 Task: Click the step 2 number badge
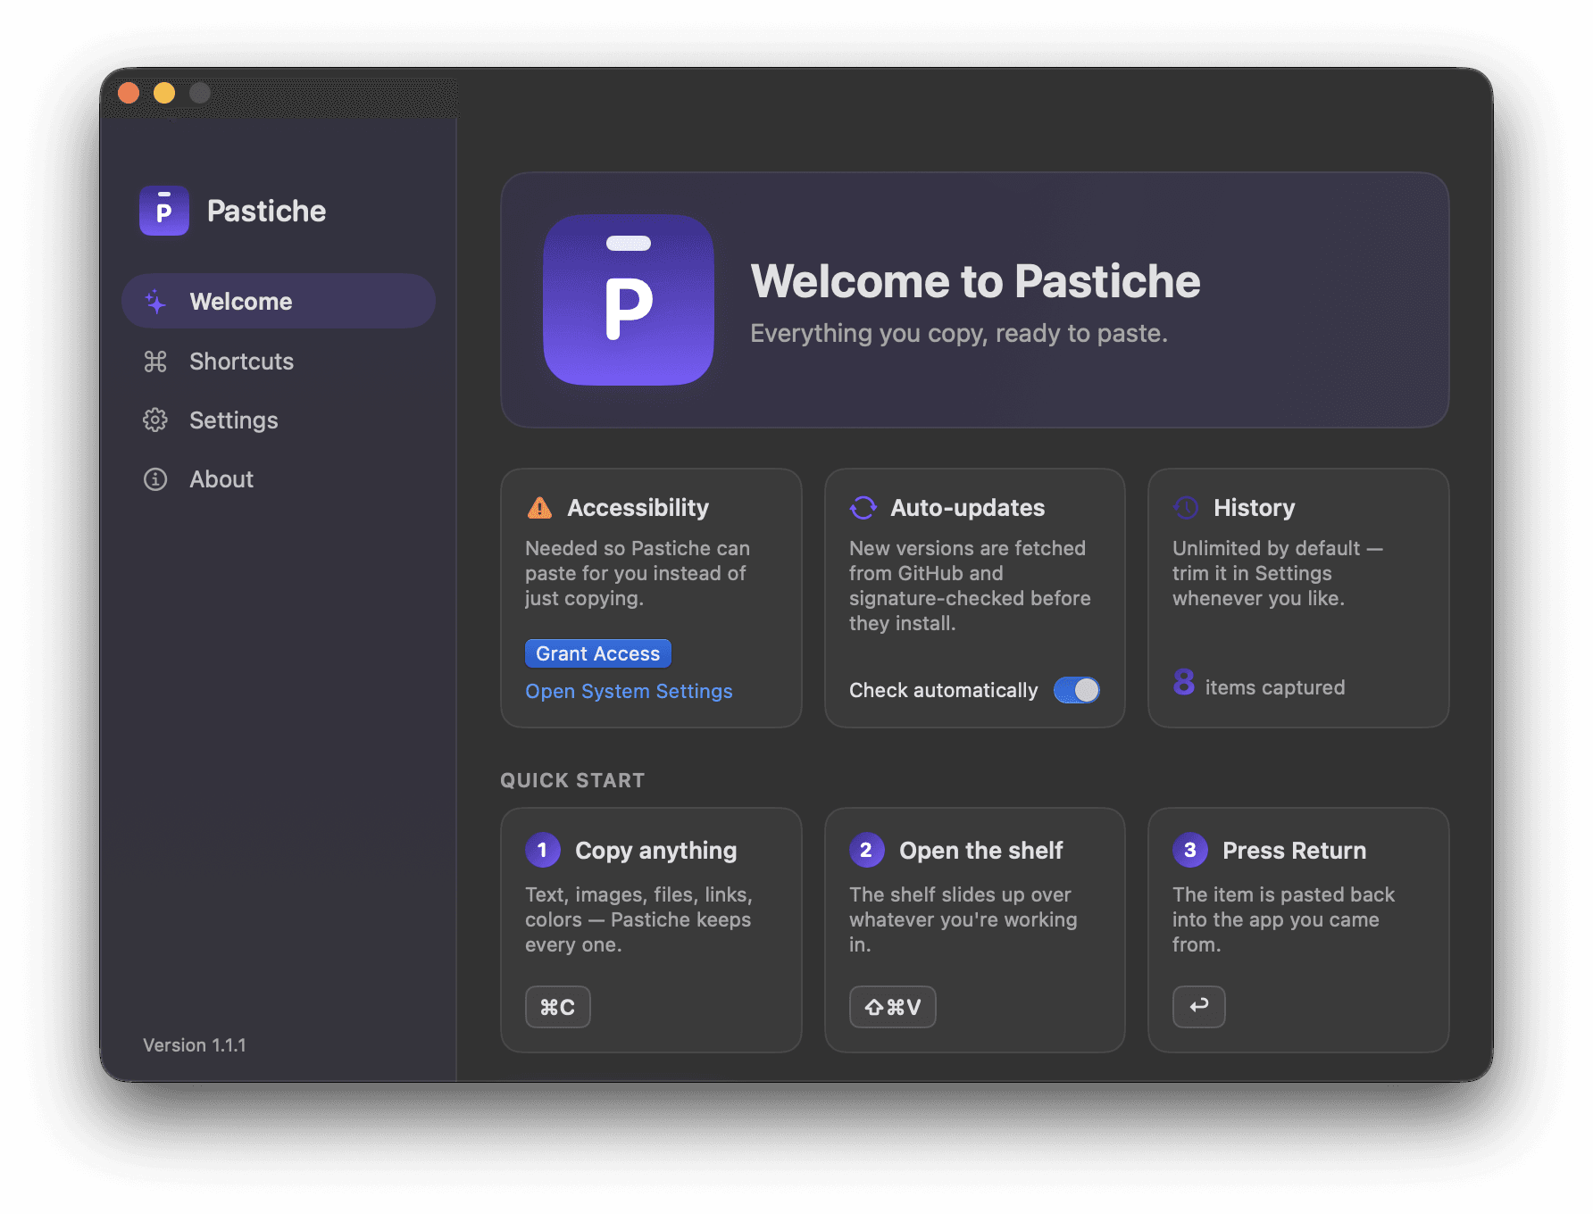866,851
